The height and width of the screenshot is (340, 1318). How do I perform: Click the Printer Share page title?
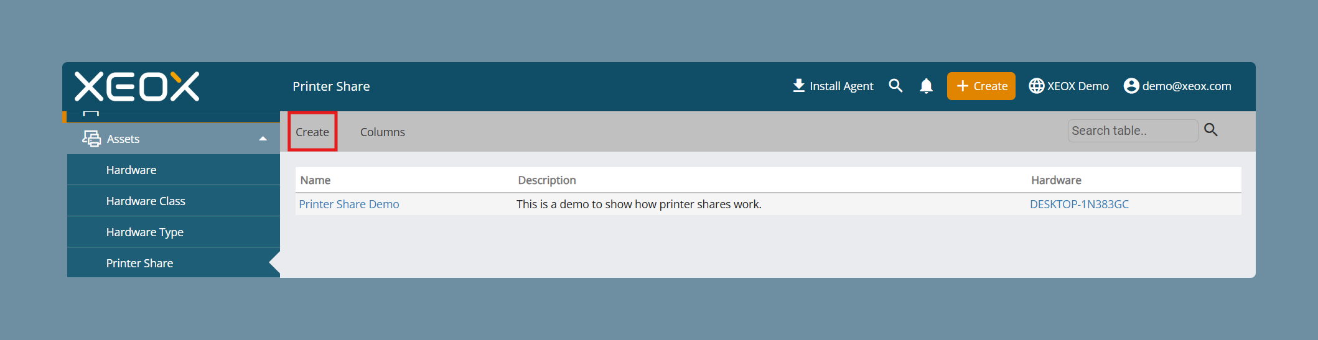[331, 86]
